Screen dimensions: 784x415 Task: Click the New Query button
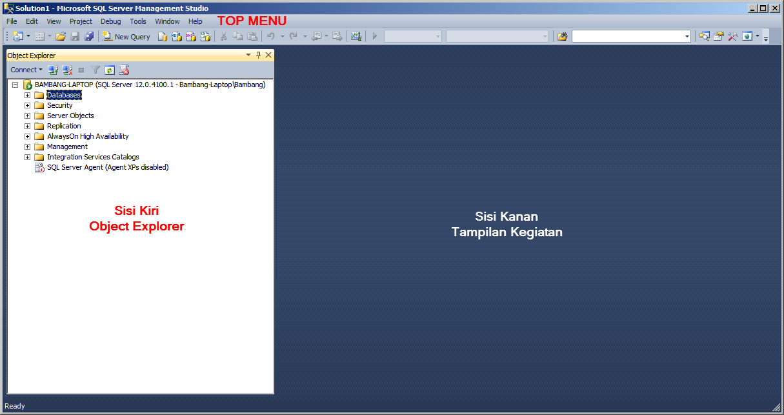[126, 36]
